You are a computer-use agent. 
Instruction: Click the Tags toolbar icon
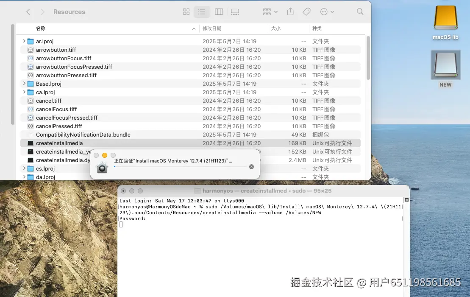(x=306, y=12)
